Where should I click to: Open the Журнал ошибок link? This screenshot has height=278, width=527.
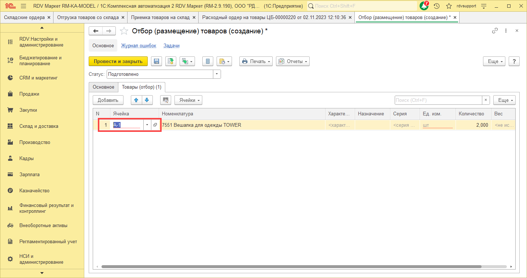point(139,46)
